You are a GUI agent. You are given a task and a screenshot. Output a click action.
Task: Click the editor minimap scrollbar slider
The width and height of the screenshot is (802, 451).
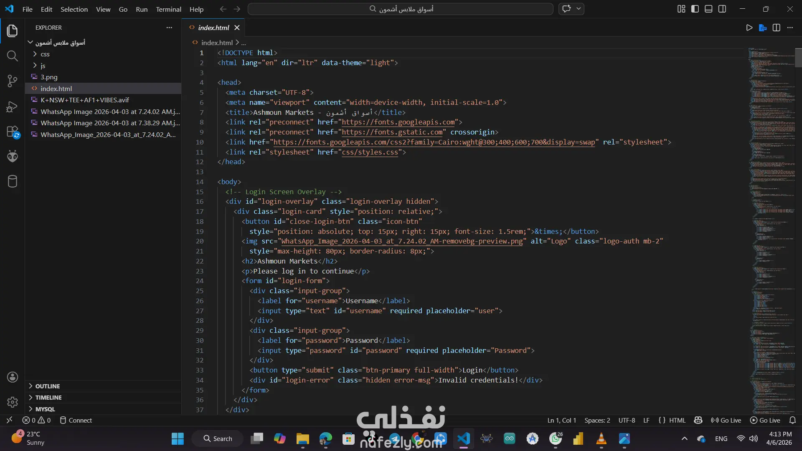(x=798, y=58)
